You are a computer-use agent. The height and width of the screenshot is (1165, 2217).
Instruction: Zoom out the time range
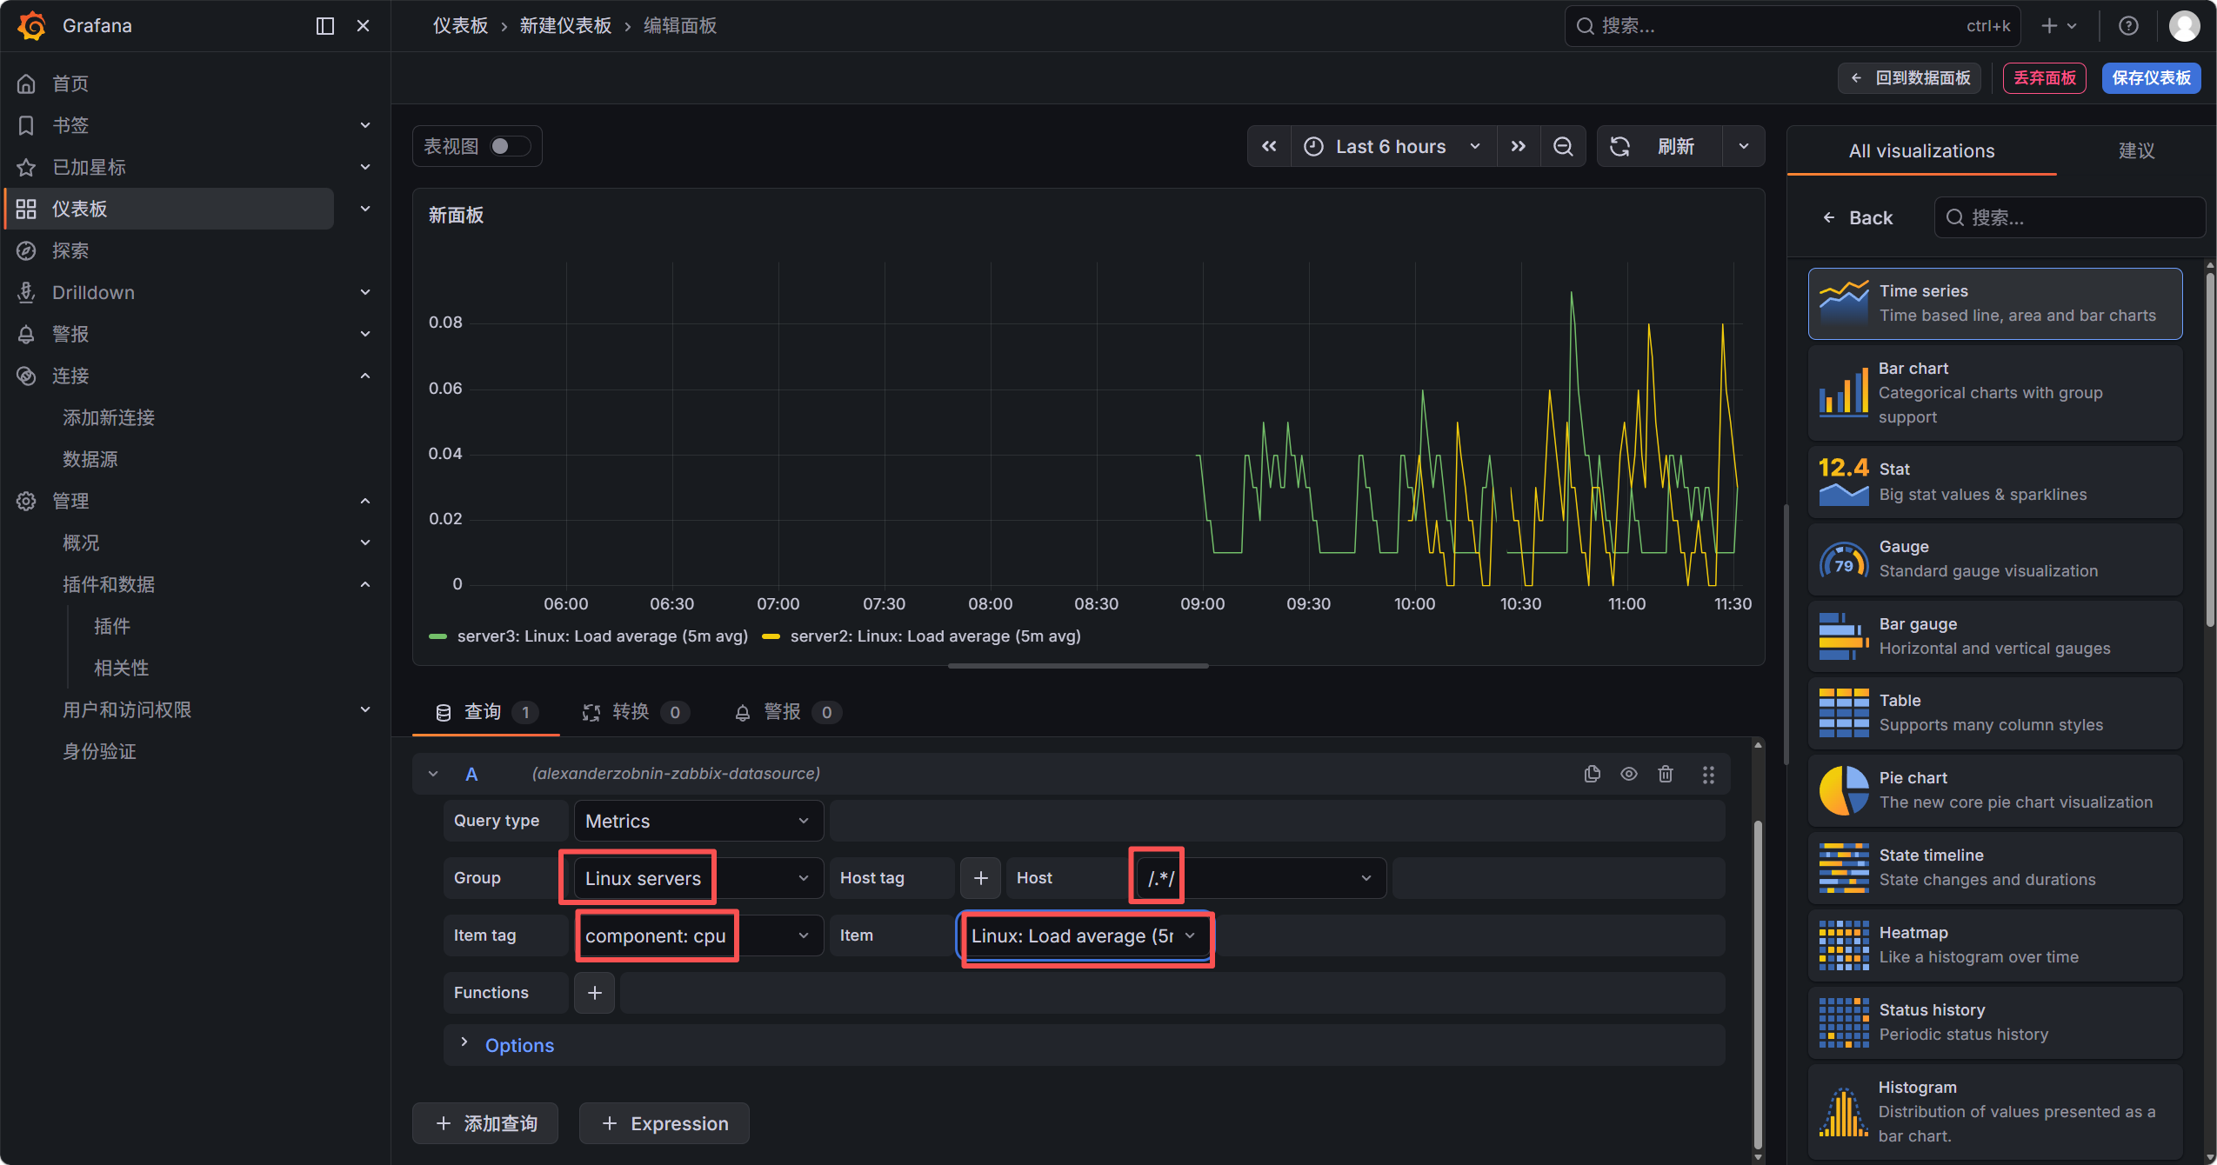coord(1563,146)
